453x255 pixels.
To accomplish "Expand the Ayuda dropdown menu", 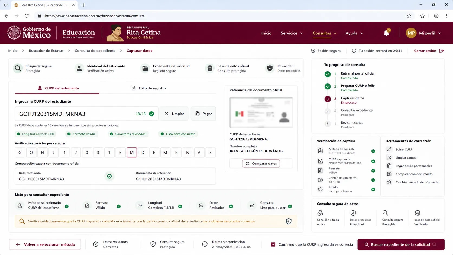I will click(x=354, y=33).
